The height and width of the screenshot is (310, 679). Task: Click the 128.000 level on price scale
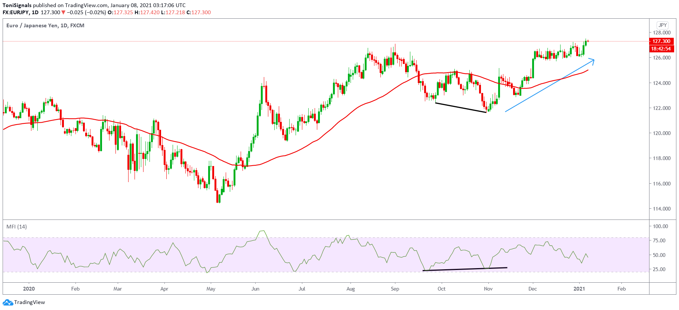(x=661, y=33)
